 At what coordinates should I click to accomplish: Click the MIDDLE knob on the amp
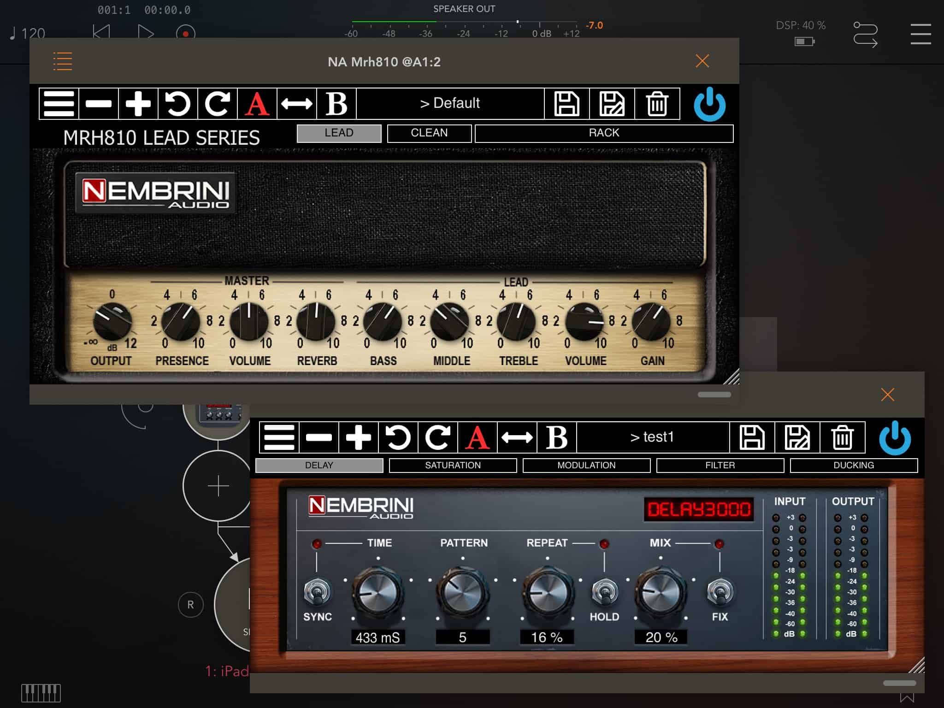point(449,322)
